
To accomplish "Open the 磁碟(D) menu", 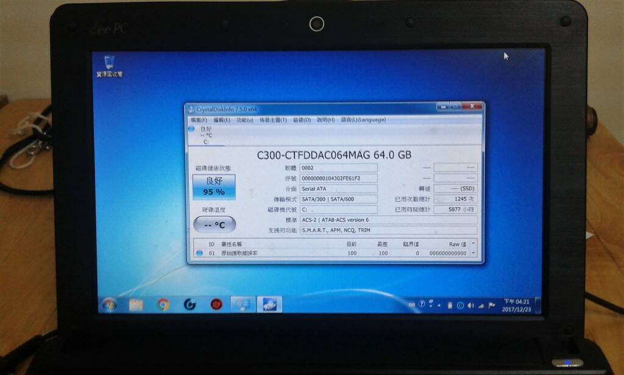I will [x=302, y=120].
